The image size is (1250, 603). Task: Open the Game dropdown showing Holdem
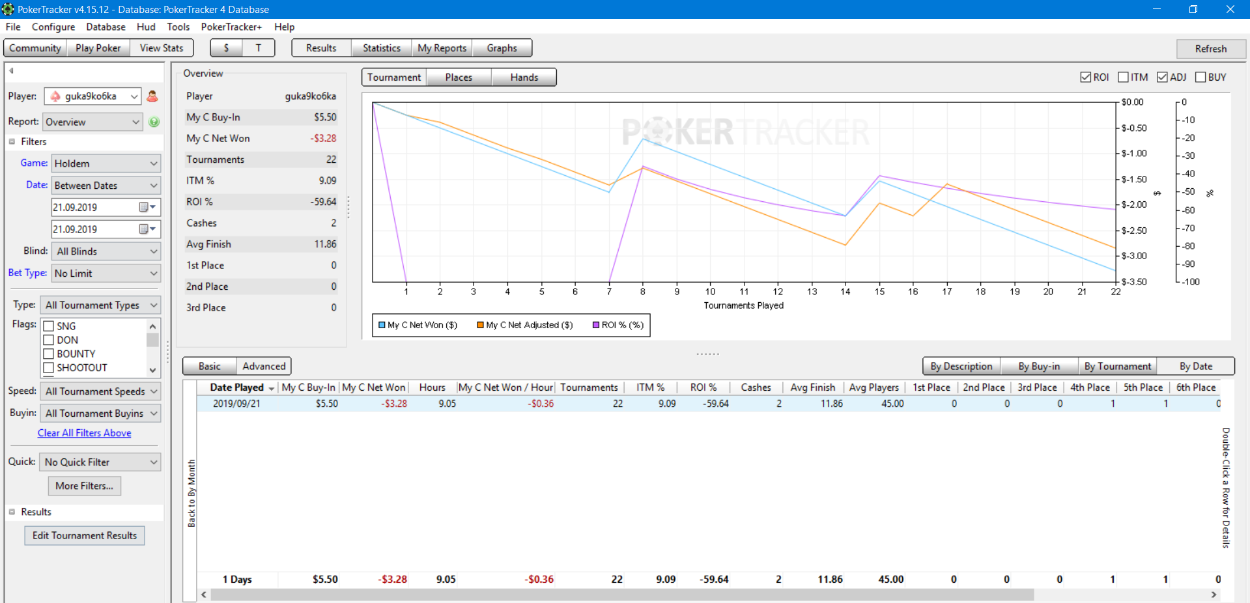[106, 163]
